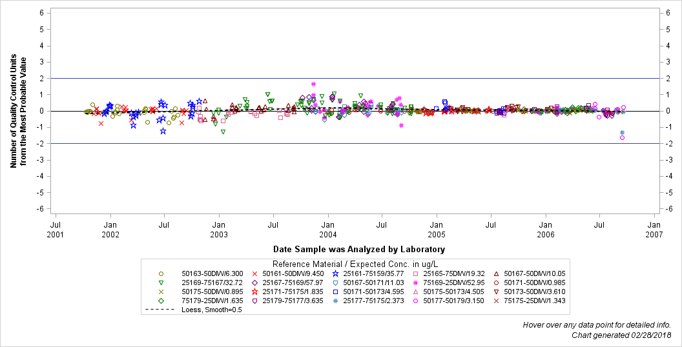Viewport: 682px width, 347px height.
Task: Click the Jan 2002 x-axis tick label
Action: pyautogui.click(x=110, y=230)
